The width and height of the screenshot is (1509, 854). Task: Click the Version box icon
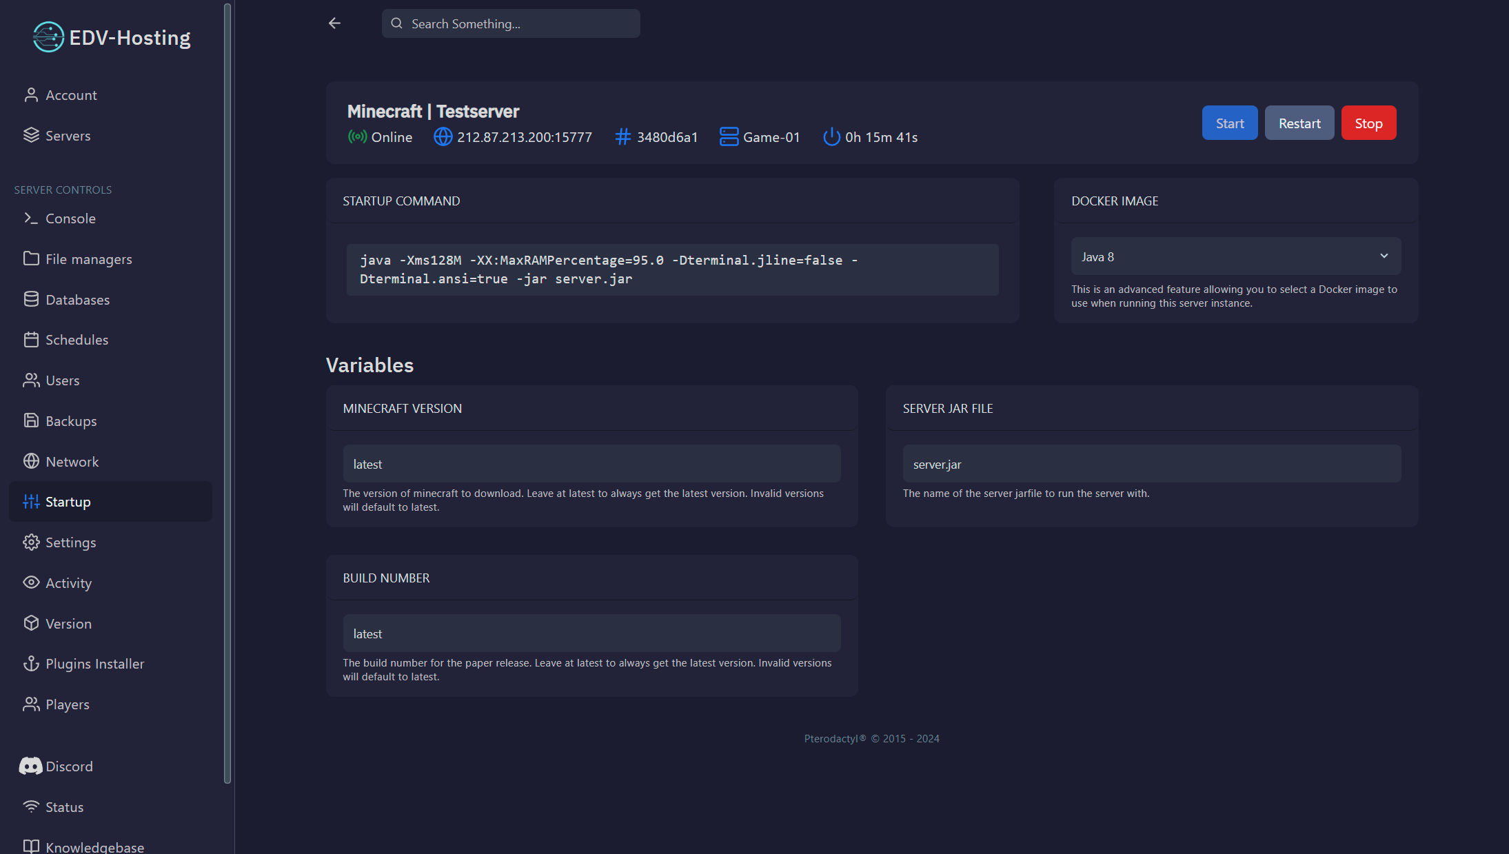coord(31,623)
